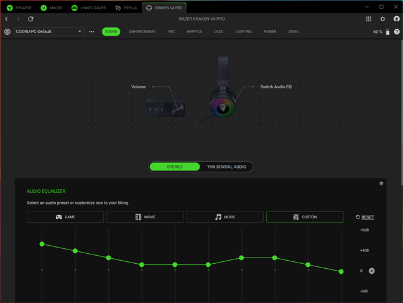Go back using the left arrow icon
Image resolution: width=403 pixels, height=303 pixels.
coord(7,19)
